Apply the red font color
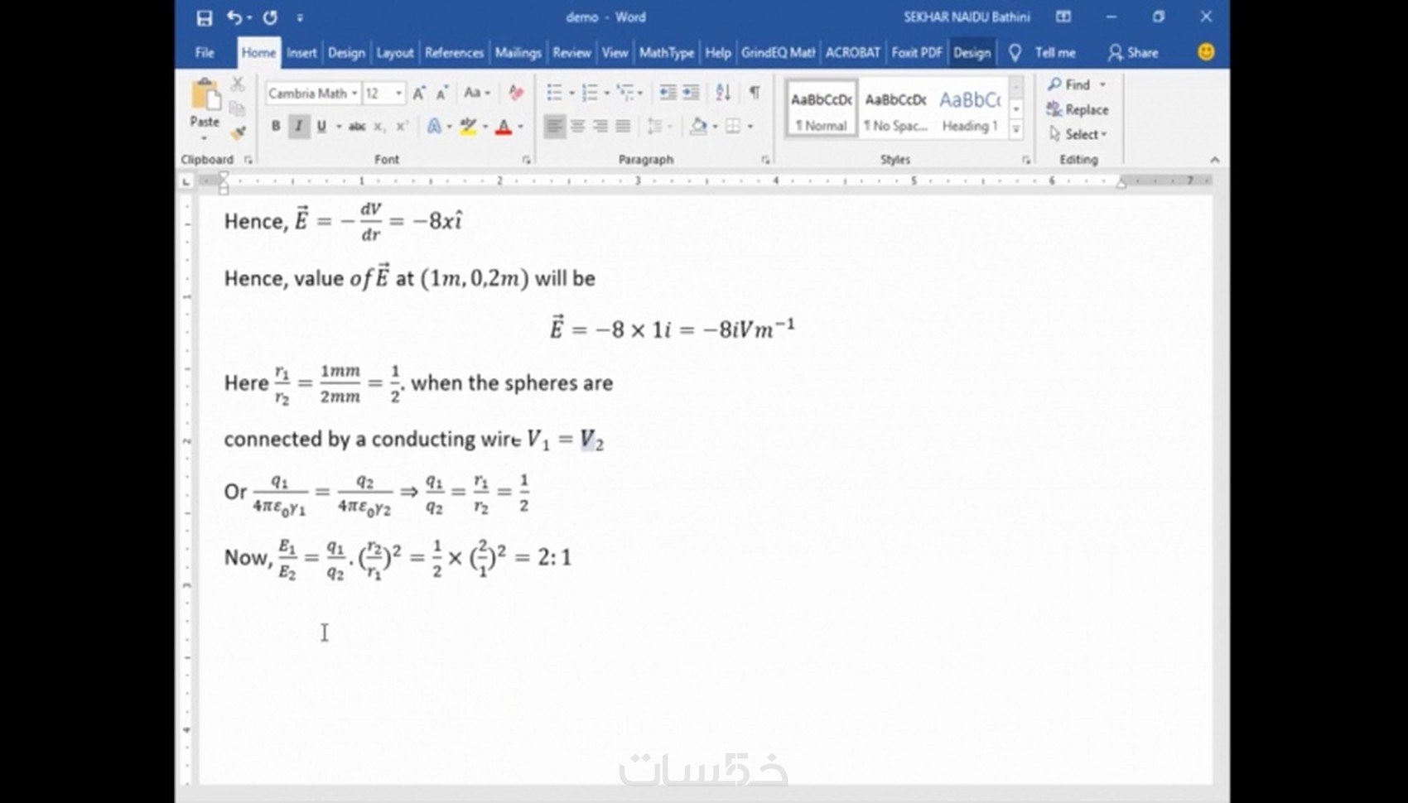The width and height of the screenshot is (1408, 803). [504, 126]
